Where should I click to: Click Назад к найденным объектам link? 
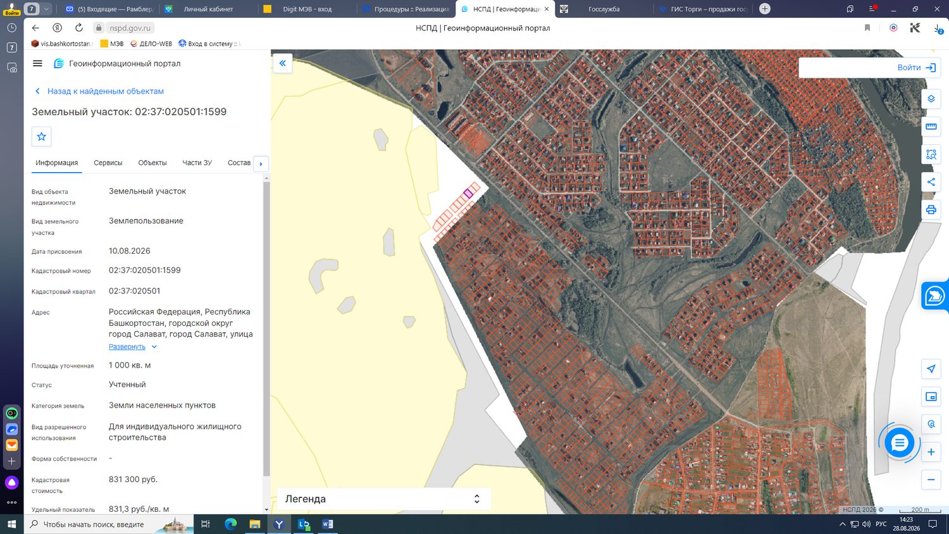pos(99,91)
